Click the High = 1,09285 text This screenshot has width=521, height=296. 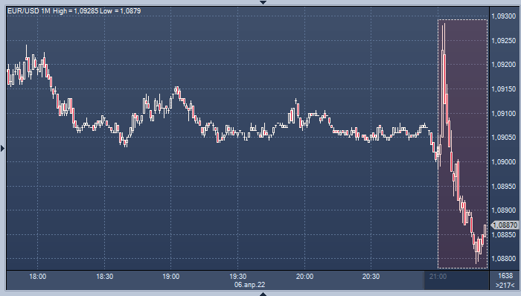point(75,11)
